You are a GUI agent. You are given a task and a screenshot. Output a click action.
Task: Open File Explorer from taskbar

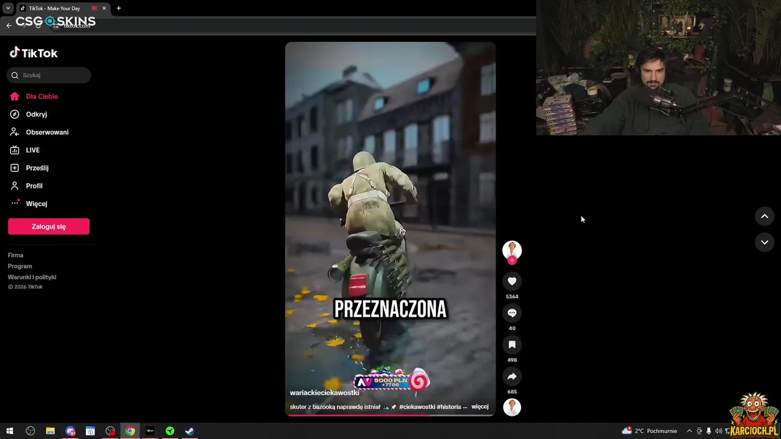click(50, 431)
